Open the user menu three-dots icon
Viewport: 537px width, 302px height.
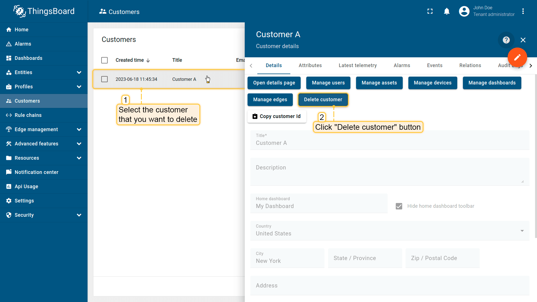coord(523,11)
